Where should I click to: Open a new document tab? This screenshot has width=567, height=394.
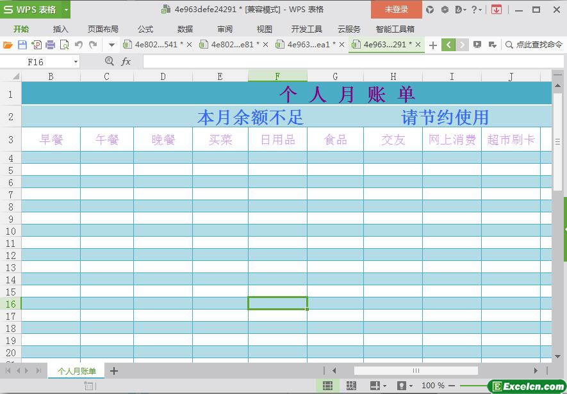point(433,45)
